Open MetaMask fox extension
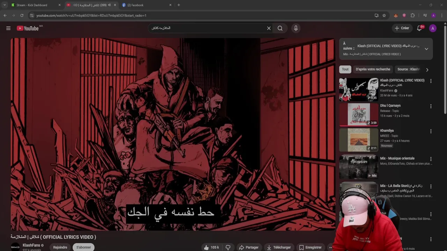 coord(396,15)
